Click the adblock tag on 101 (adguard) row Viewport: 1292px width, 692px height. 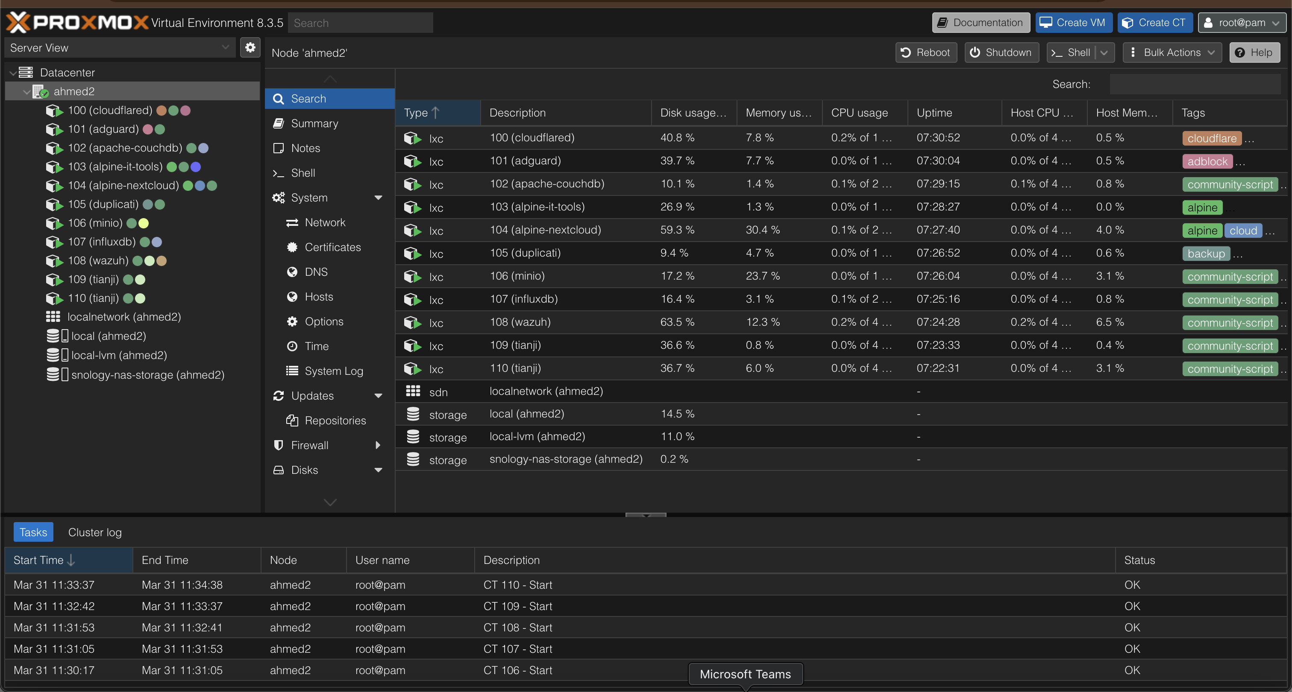(x=1207, y=161)
